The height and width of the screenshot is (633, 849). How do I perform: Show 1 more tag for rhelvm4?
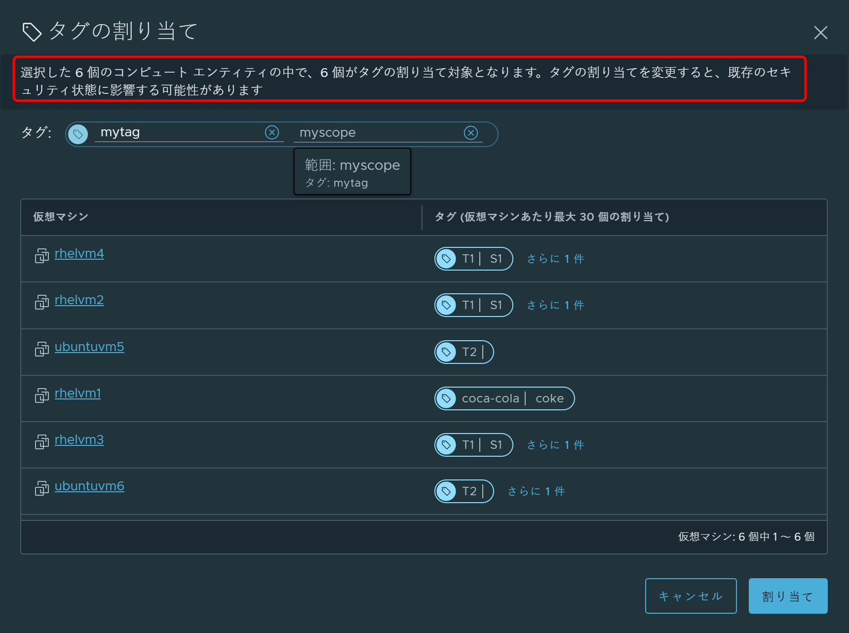[555, 259]
